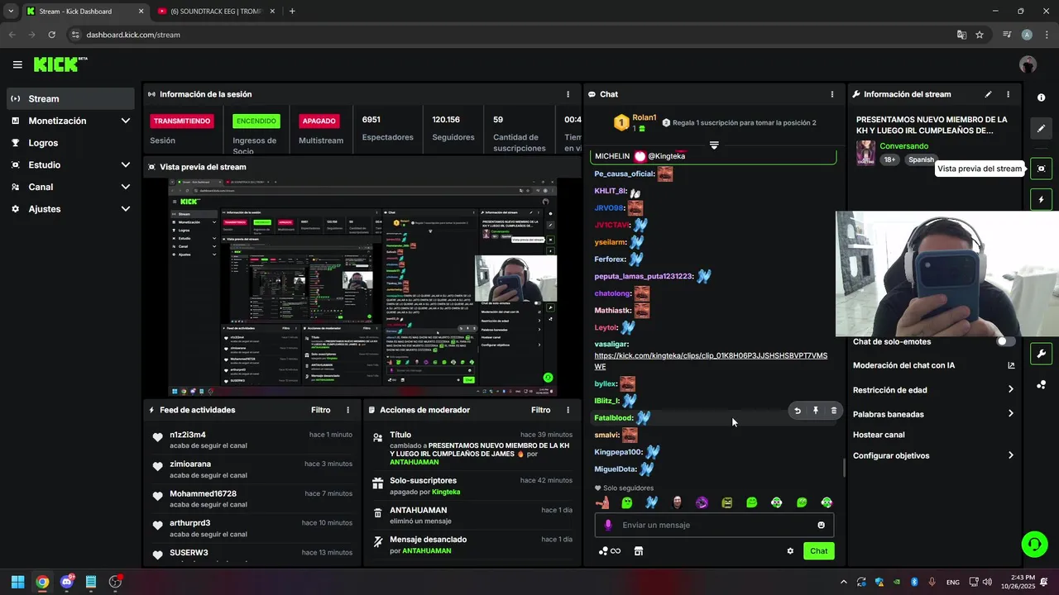Click the ENCENDIDO Ingresos de Socio badge
1059x595 pixels.
(x=256, y=121)
